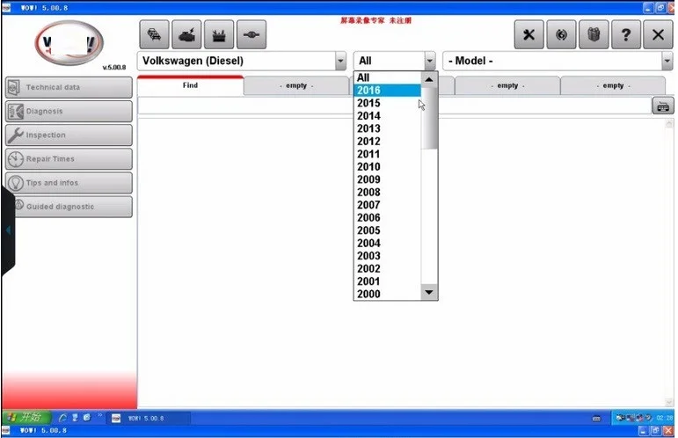Screen dimensions: 678x438
Task: Open Tips and infos section
Action: tap(69, 183)
